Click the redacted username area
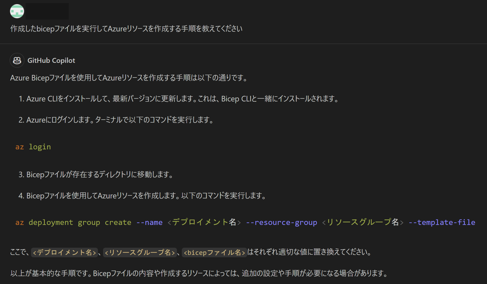The width and height of the screenshot is (487, 284). pyautogui.click(x=47, y=11)
